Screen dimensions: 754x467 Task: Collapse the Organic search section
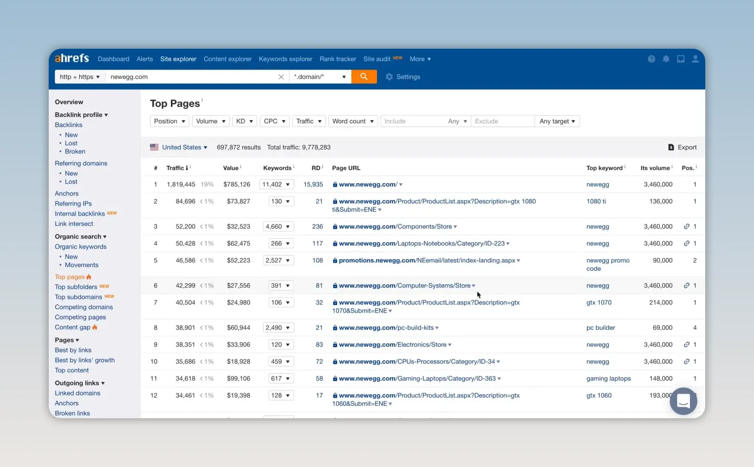point(81,237)
